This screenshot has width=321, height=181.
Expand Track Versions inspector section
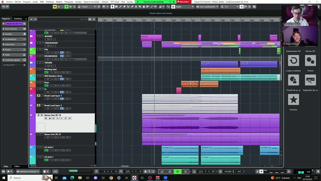[14, 29]
